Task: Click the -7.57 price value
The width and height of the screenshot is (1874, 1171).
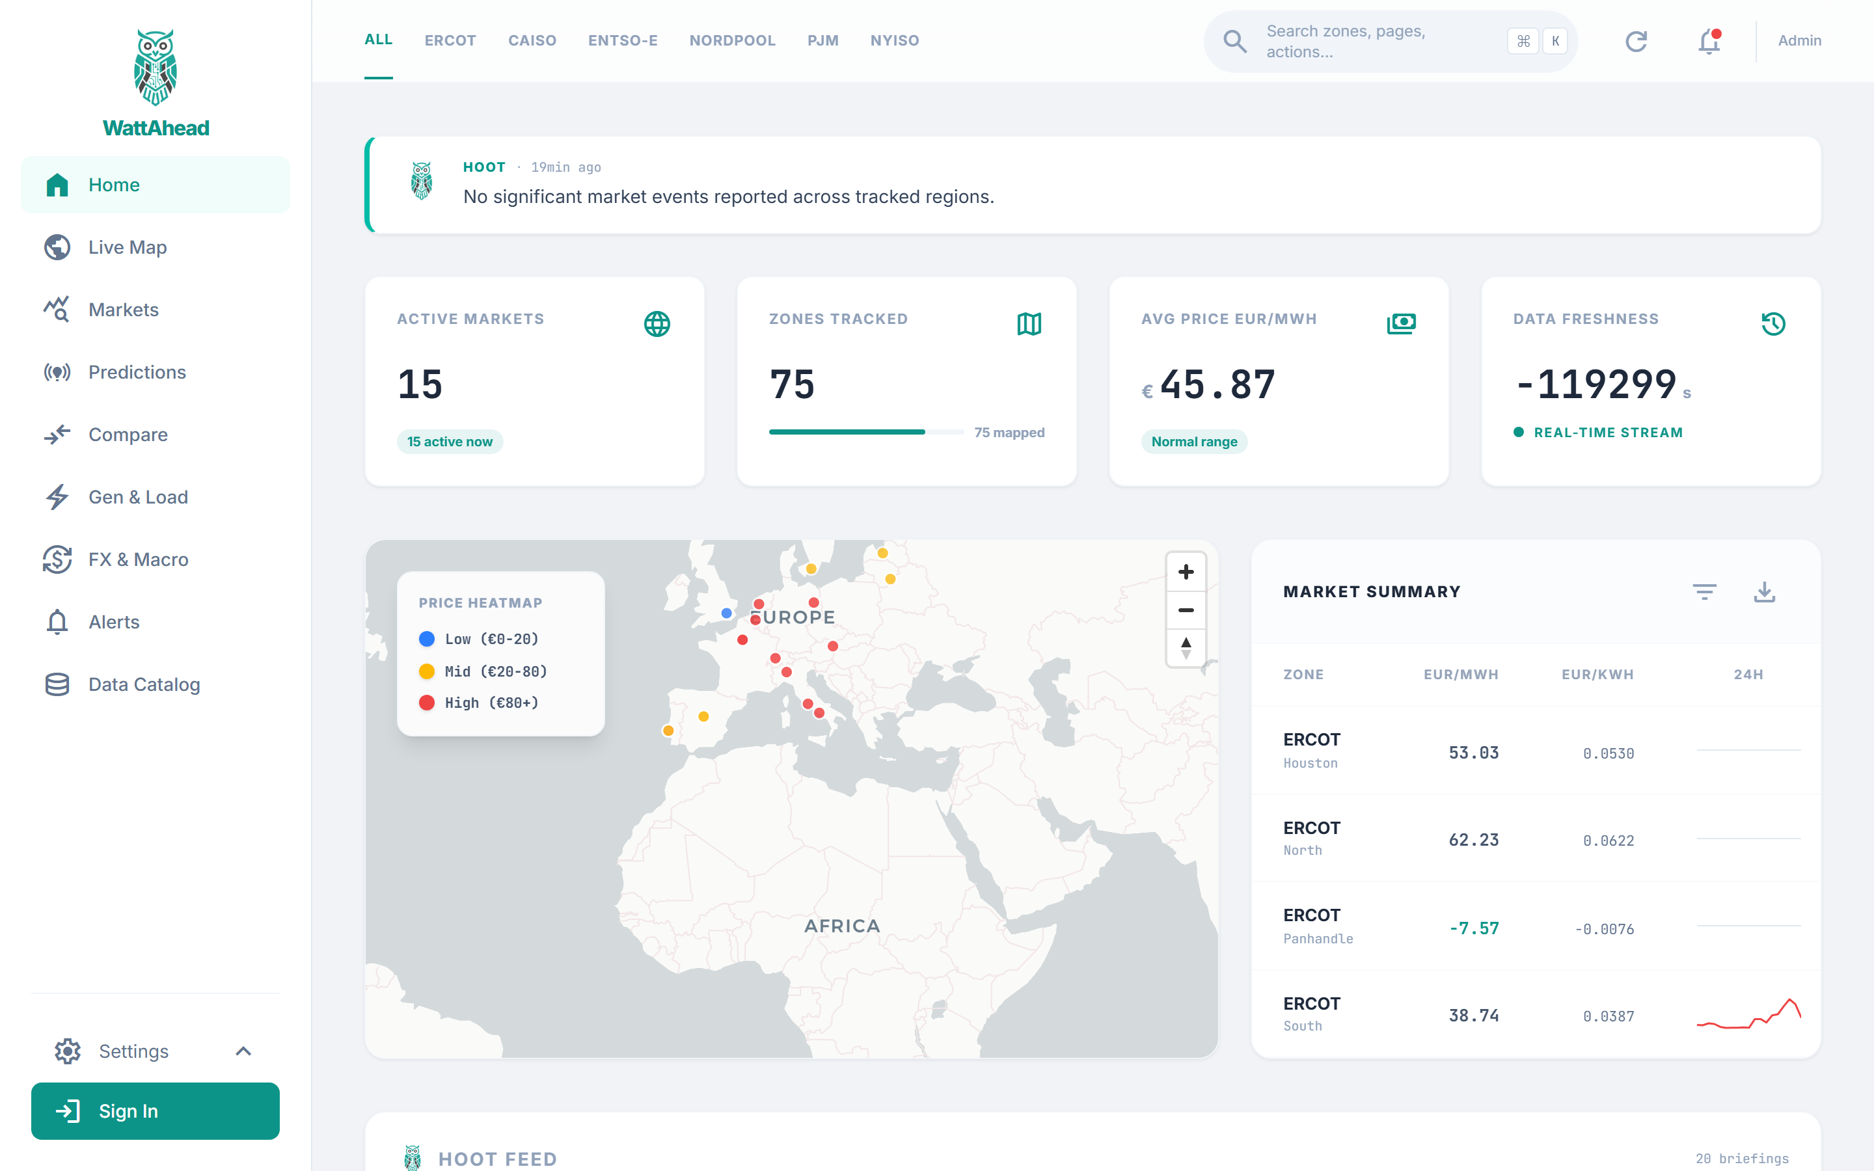Action: pos(1474,928)
